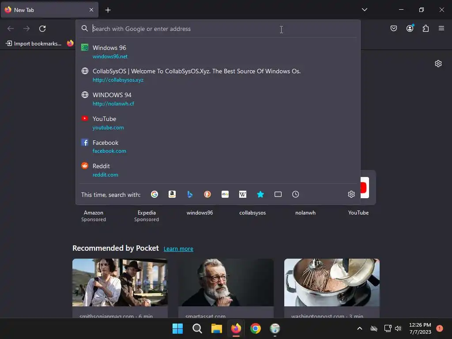Close the New Tab tab
452x339 pixels.
pyautogui.click(x=91, y=10)
